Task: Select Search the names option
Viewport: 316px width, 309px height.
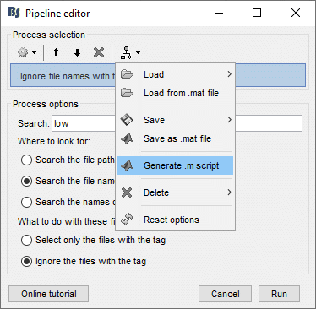Action: (26, 202)
